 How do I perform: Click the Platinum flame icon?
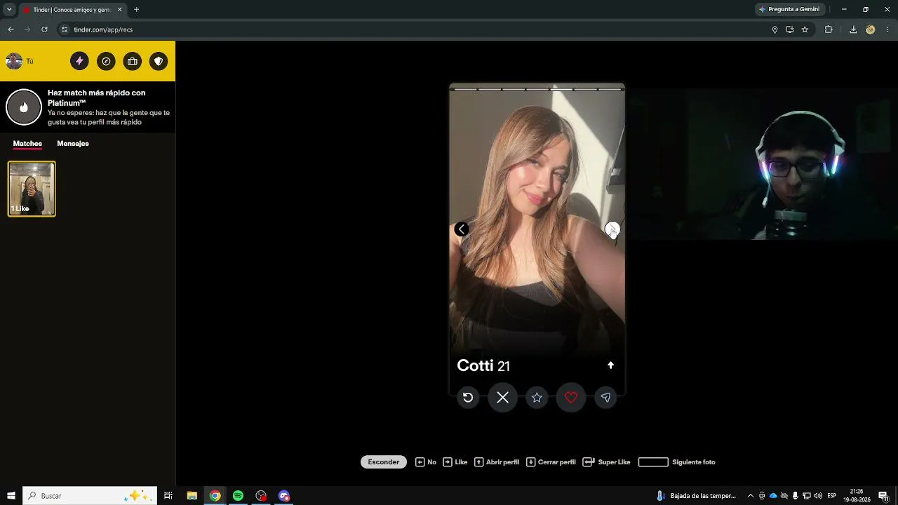24,107
